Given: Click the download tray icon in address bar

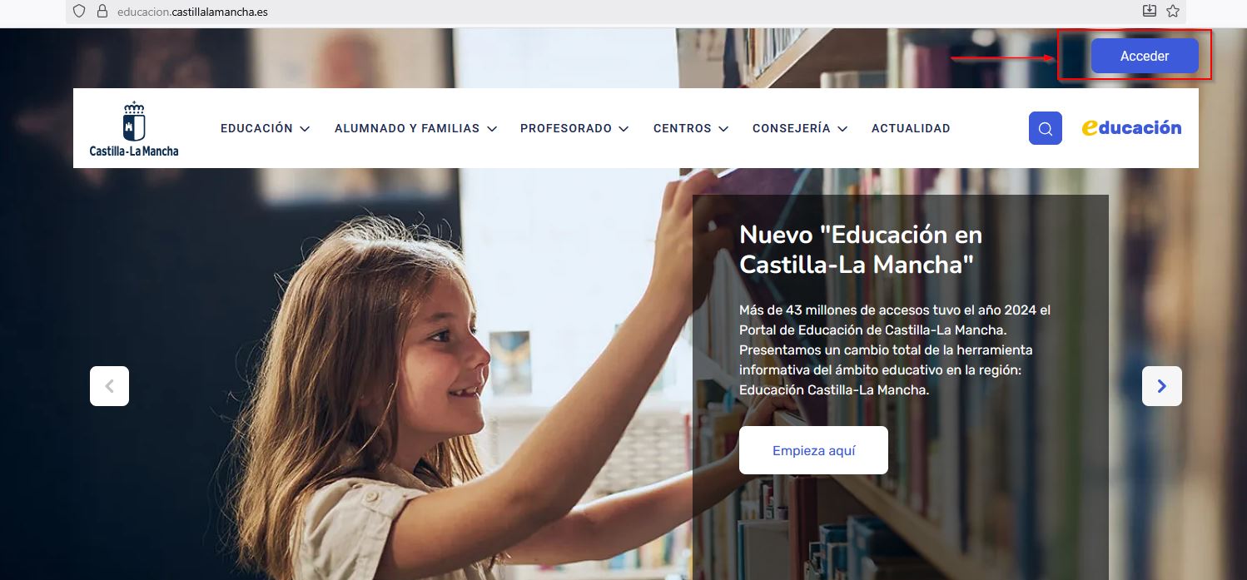Looking at the screenshot, I should pyautogui.click(x=1150, y=11).
